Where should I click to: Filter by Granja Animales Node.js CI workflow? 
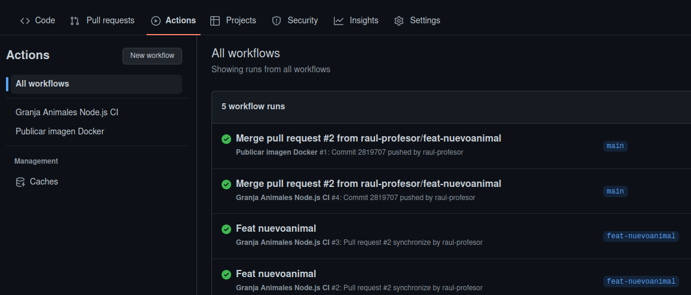point(63,112)
